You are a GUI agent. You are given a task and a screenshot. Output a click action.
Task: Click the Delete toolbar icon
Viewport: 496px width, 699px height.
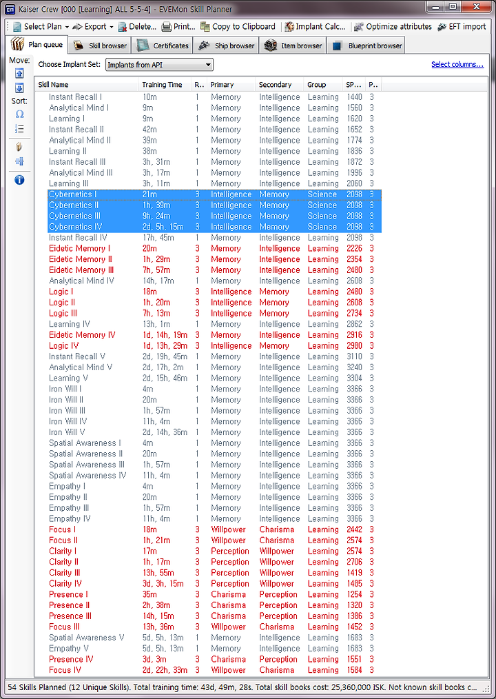coord(123,27)
